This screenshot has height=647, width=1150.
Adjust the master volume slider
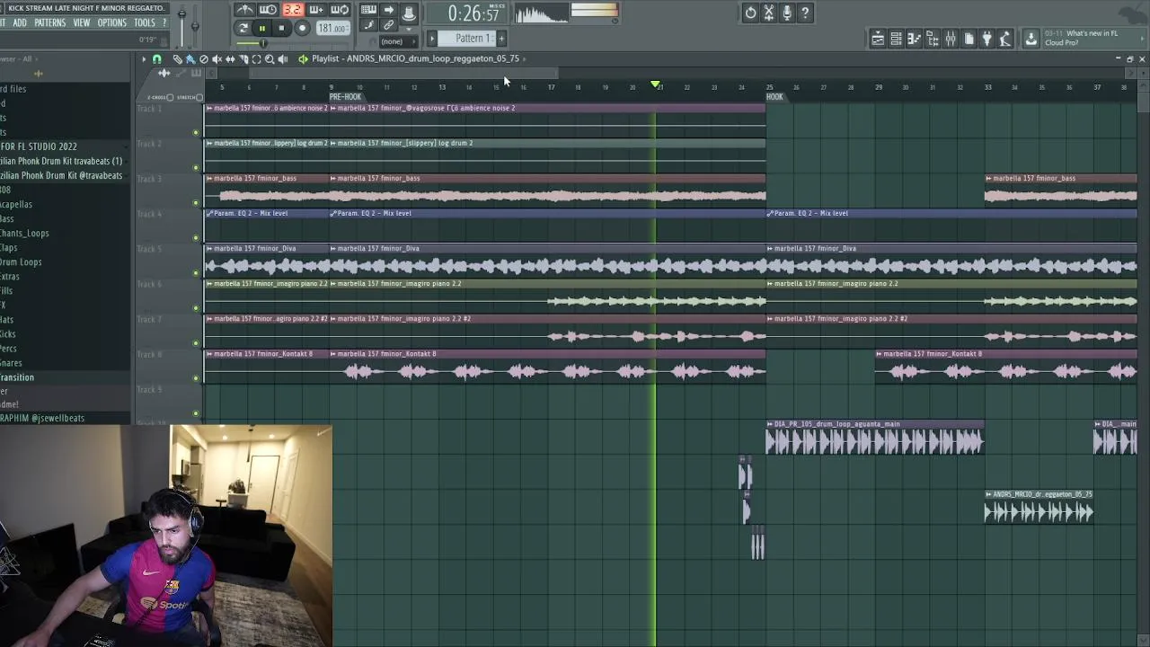(181, 27)
